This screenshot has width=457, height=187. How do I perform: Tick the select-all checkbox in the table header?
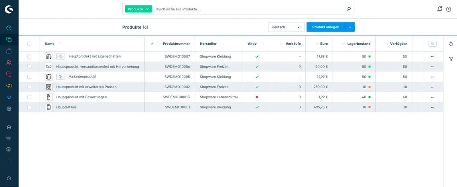coord(29,44)
